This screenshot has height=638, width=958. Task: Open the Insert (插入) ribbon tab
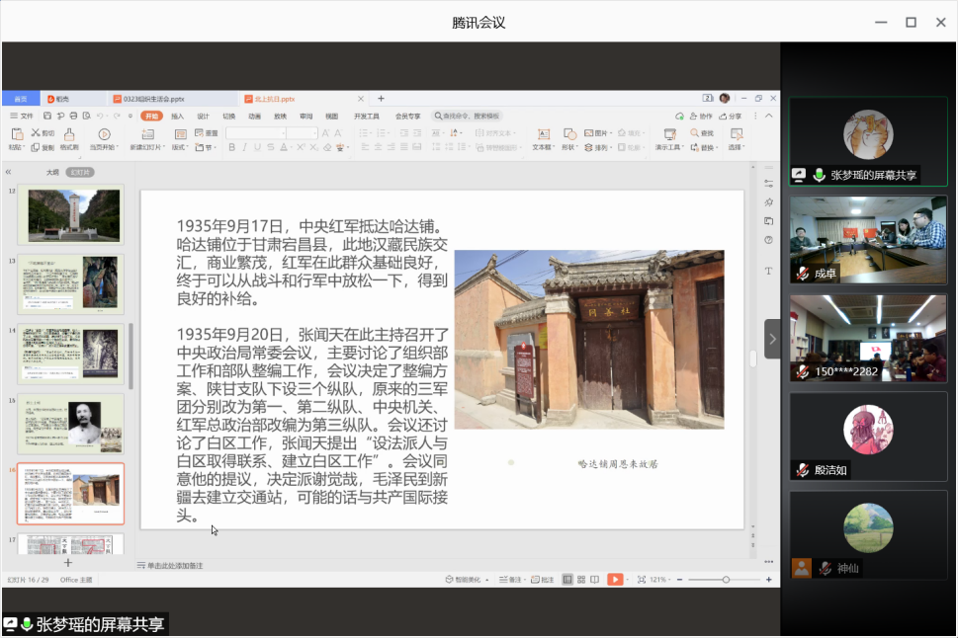[x=177, y=116]
